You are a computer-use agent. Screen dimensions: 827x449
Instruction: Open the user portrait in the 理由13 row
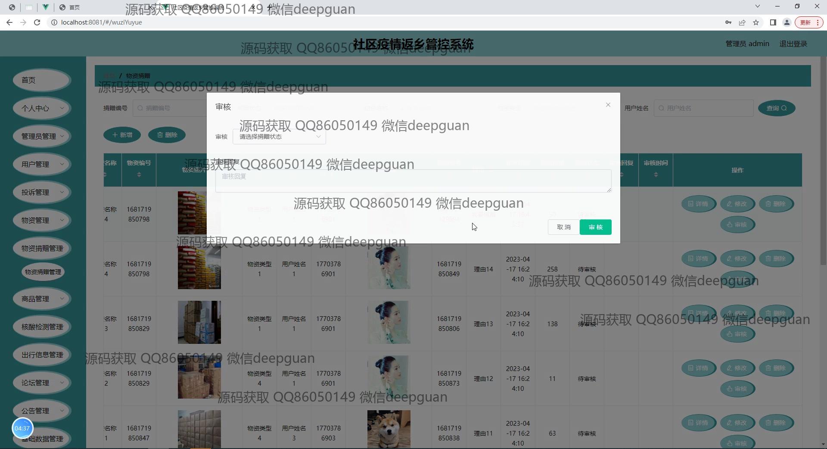(x=389, y=322)
